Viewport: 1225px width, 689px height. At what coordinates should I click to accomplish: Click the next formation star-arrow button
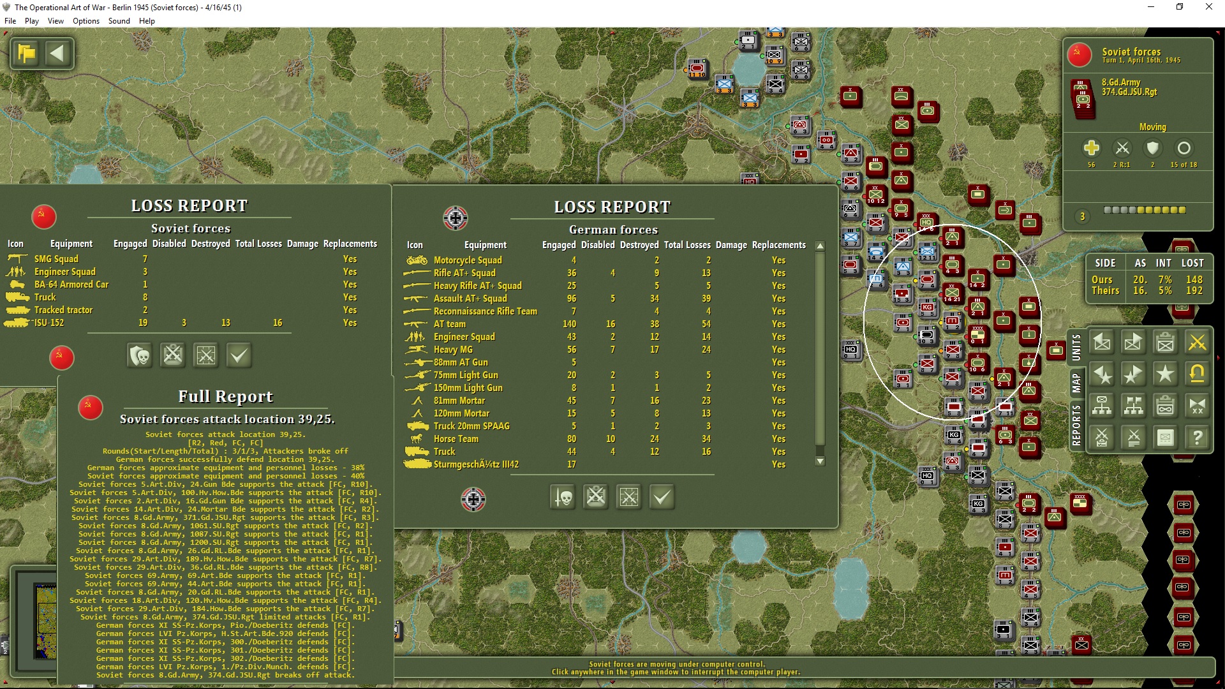pyautogui.click(x=1134, y=374)
